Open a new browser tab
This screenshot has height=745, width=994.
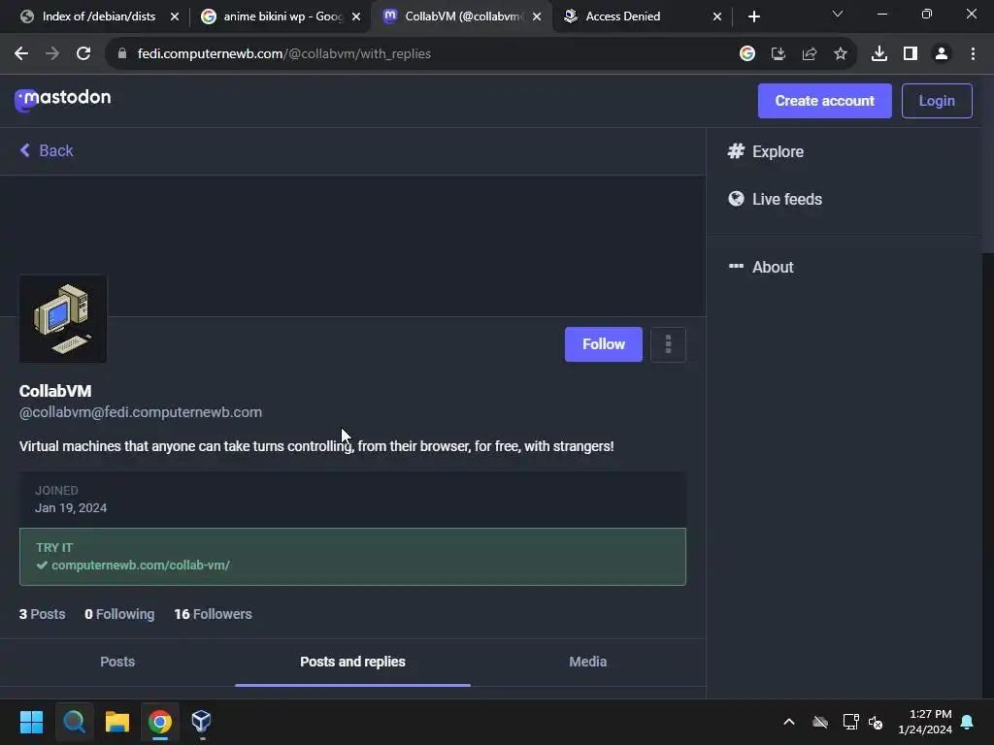[x=753, y=16]
